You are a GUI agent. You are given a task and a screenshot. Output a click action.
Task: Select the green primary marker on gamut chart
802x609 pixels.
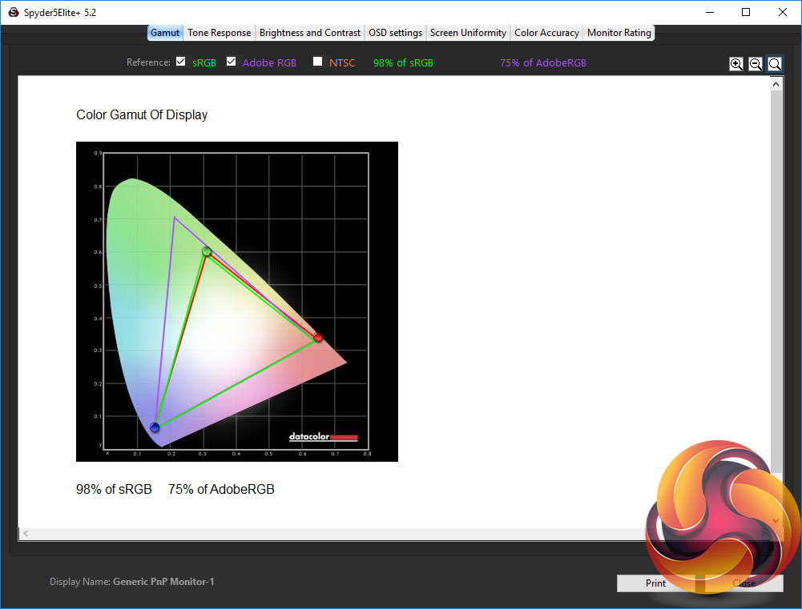(x=207, y=251)
